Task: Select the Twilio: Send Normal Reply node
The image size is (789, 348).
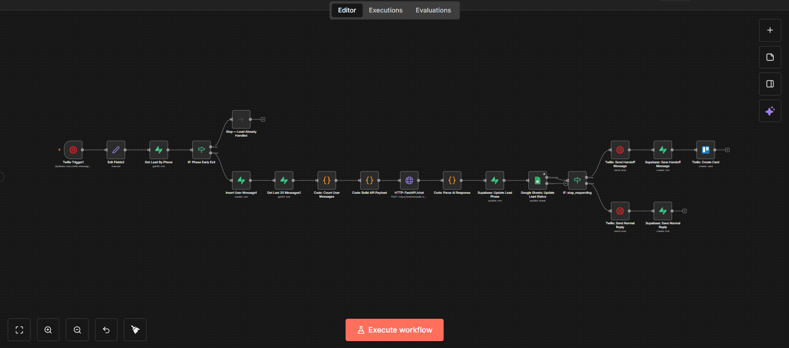Action: click(x=620, y=211)
